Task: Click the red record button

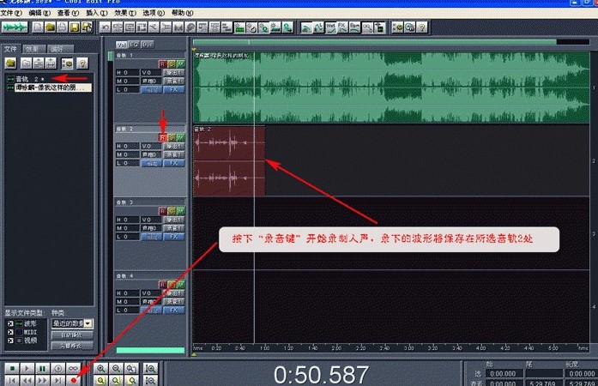Action: [x=73, y=380]
